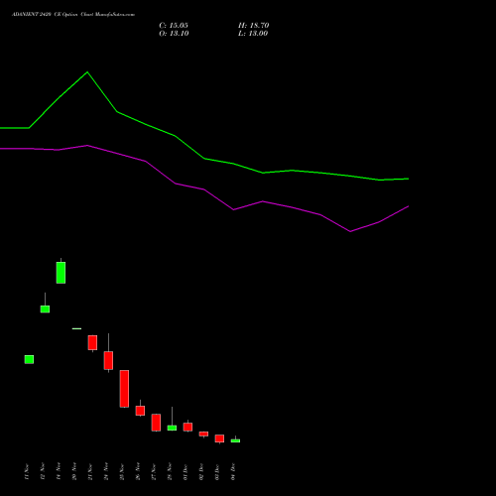496x496 pixels.
Task: Click the 27 Nov date label
Action: pyautogui.click(x=154, y=472)
